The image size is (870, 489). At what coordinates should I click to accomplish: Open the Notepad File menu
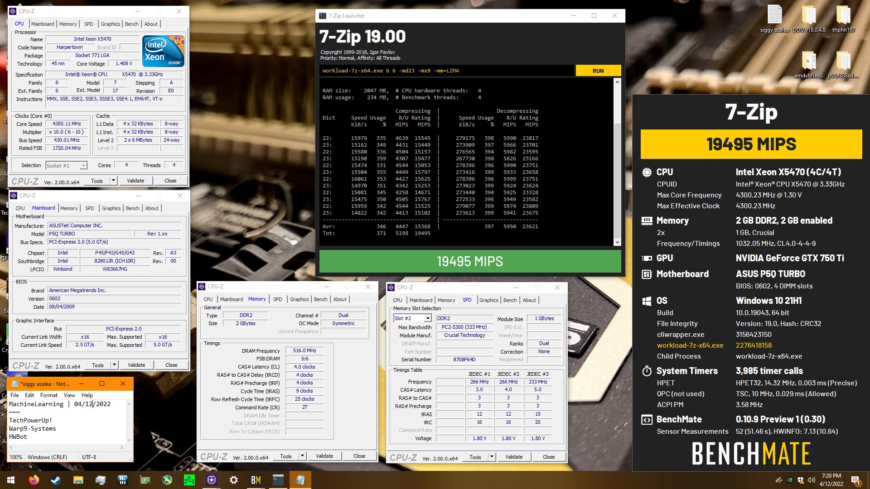pyautogui.click(x=14, y=395)
